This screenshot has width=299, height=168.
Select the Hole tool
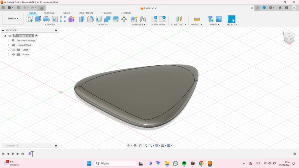[x=55, y=19]
